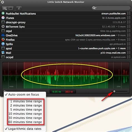This screenshot has height=132, width=132.
Task: Click api.pinboard.in server name
Action: tap(118, 44)
